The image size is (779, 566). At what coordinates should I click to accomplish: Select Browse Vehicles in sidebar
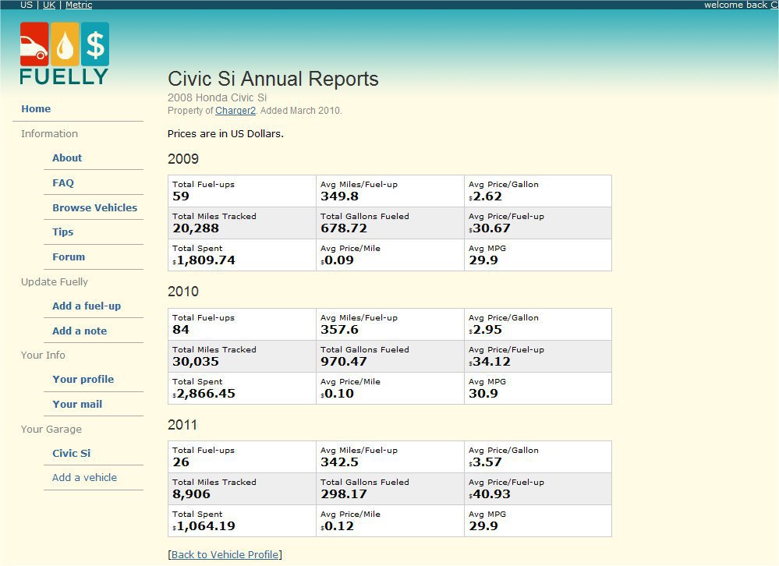tap(94, 207)
